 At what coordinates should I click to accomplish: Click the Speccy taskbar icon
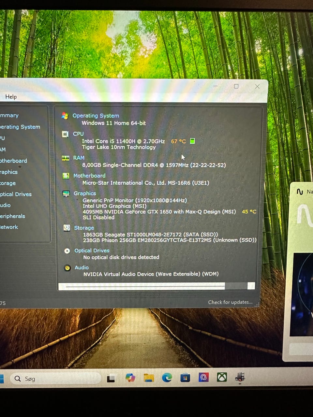coord(240,377)
